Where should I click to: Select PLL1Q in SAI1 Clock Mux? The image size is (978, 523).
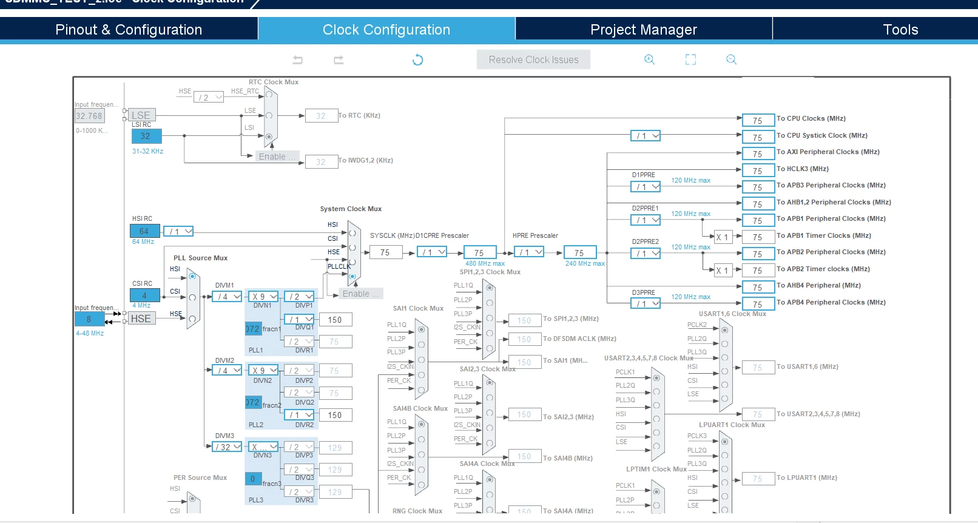click(421, 330)
